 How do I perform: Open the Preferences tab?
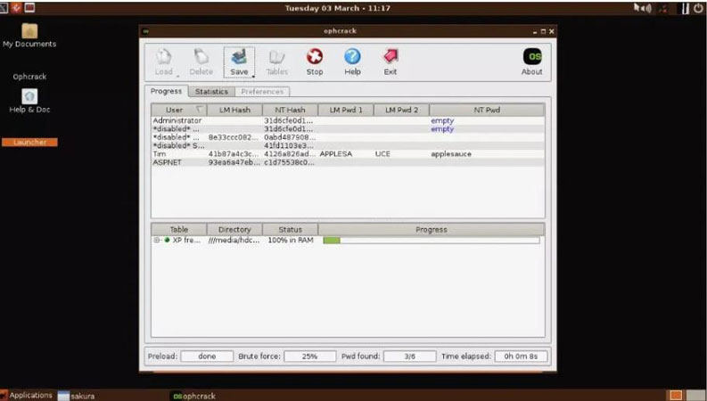click(x=262, y=92)
